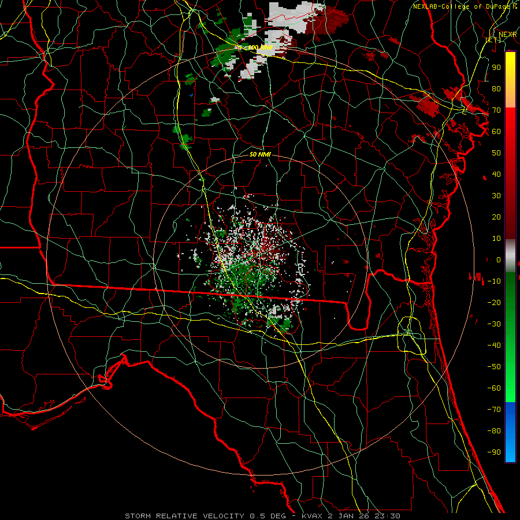Click the 40 label on the velocity legend

[x=496, y=174]
